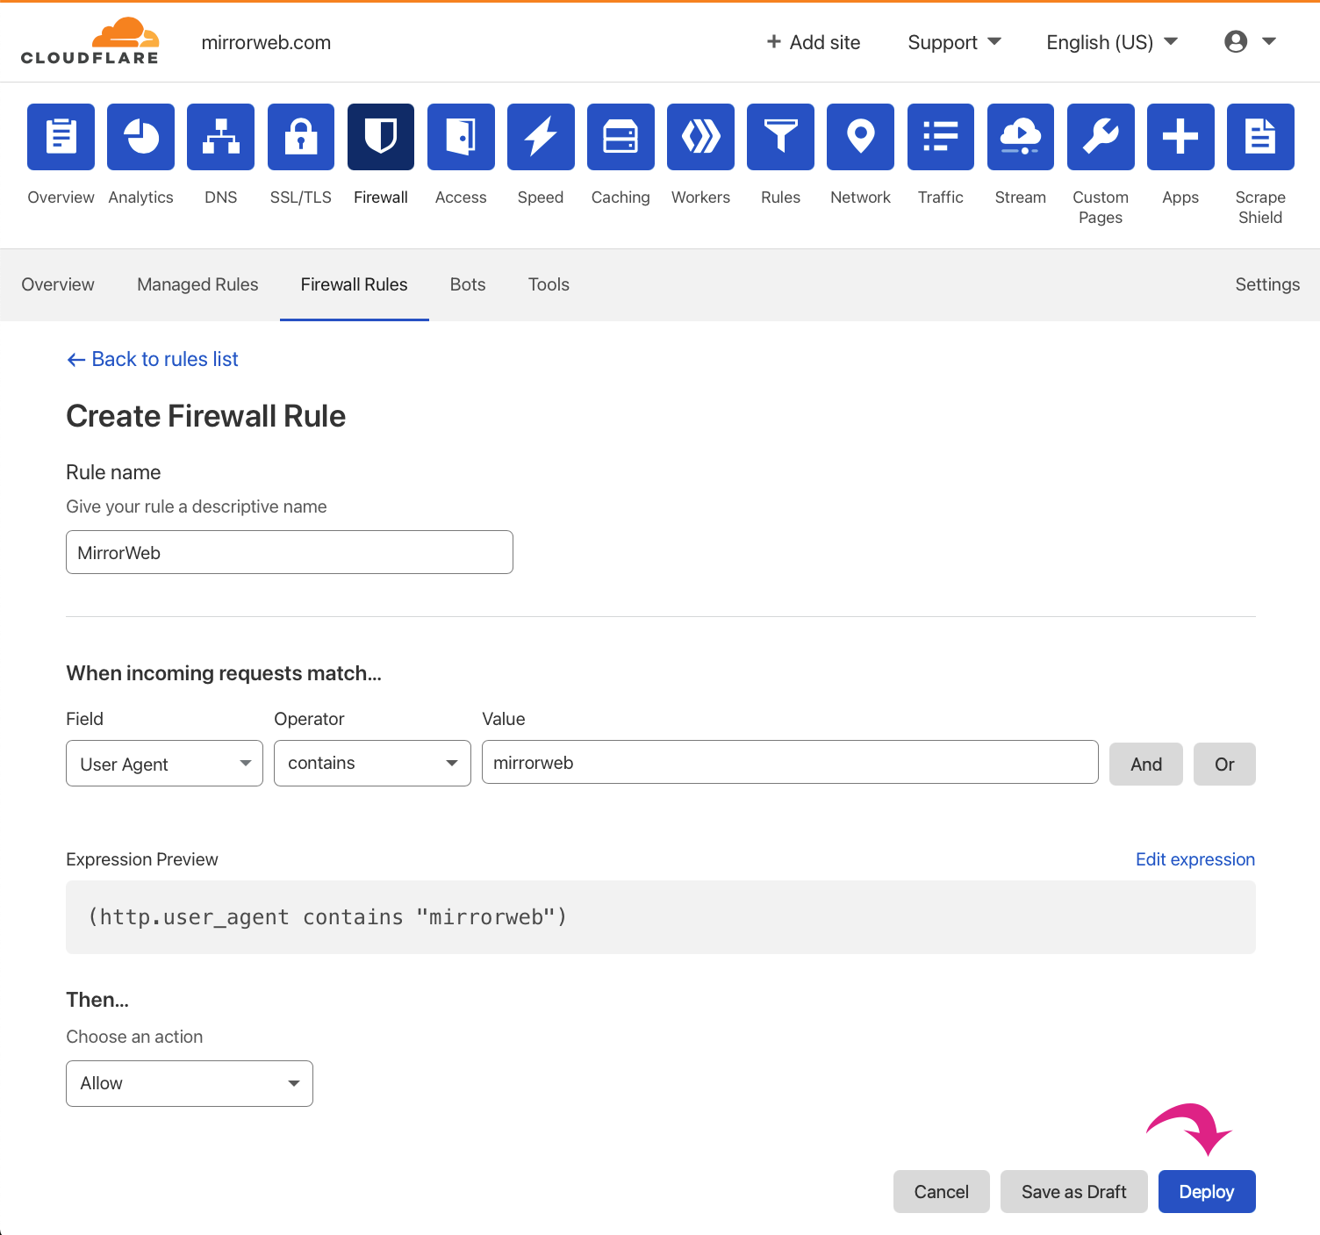Open the Rules funnel icon
1320x1235 pixels.
coord(780,137)
